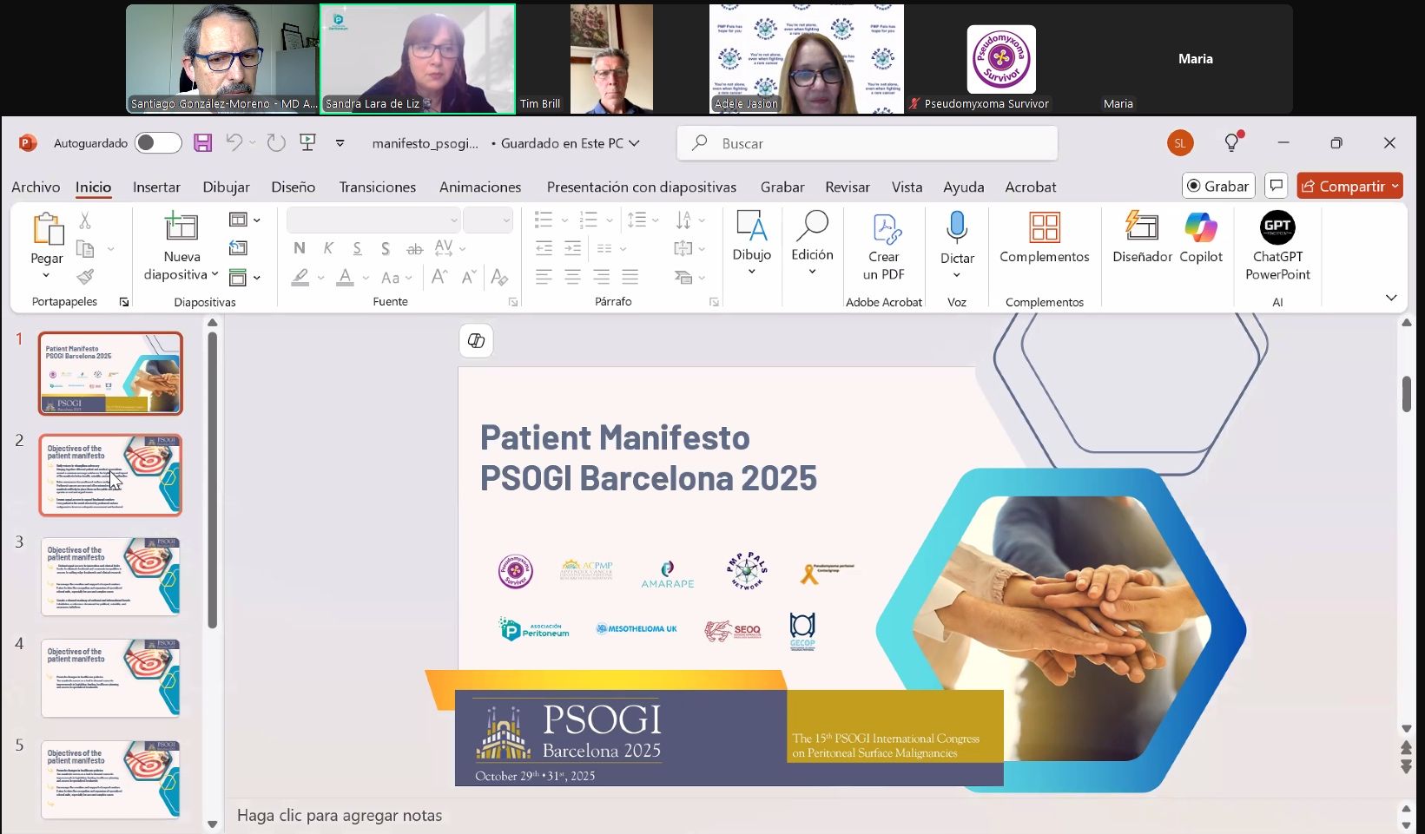Collapse the ribbon with the chevron
The width and height of the screenshot is (1425, 834).
1391,298
